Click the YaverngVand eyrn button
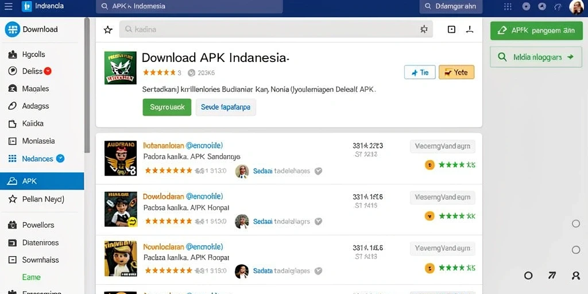The image size is (588, 294). (443, 248)
